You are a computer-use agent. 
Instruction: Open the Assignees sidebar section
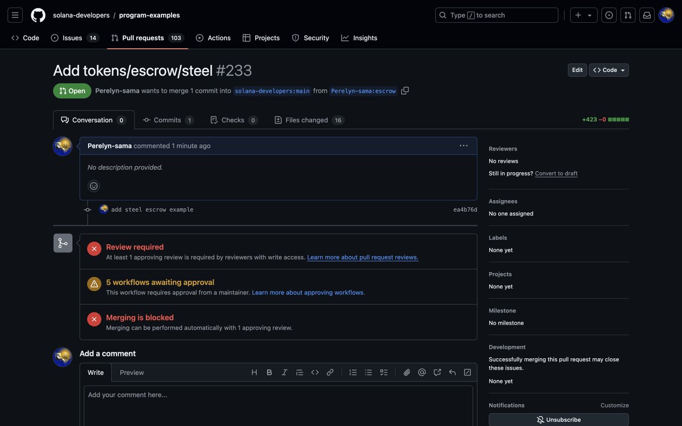click(503, 201)
